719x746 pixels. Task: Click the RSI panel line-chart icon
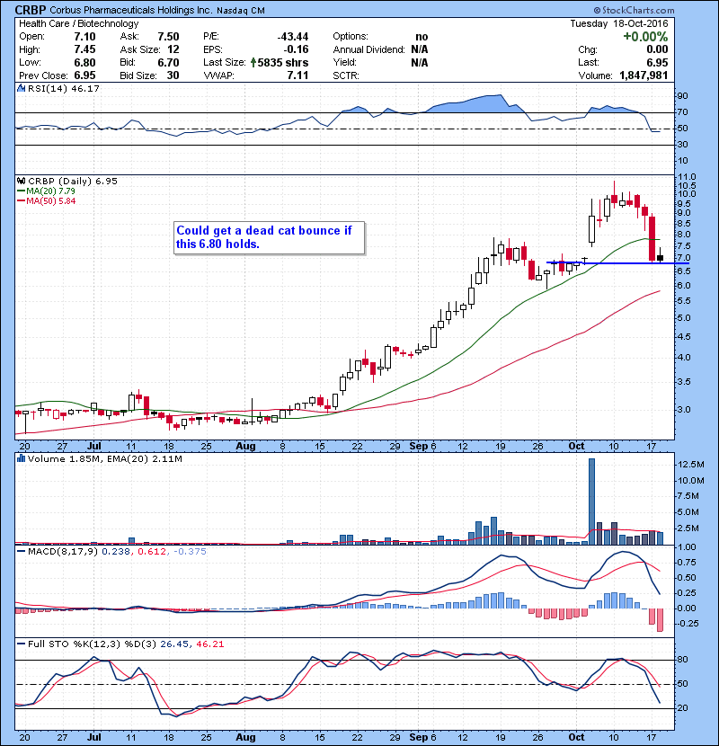coord(21,88)
